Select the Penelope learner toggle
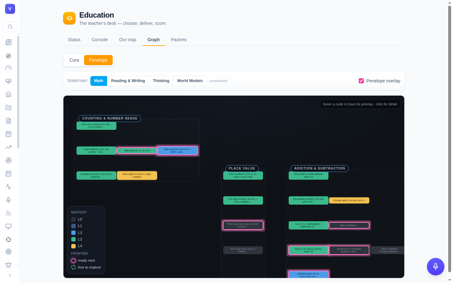Viewport: 452px width, 283px height. pos(98,60)
